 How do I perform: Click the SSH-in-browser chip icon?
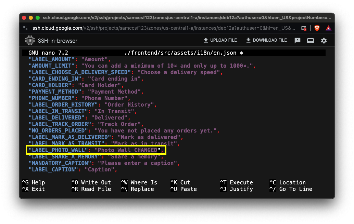coord(30,41)
